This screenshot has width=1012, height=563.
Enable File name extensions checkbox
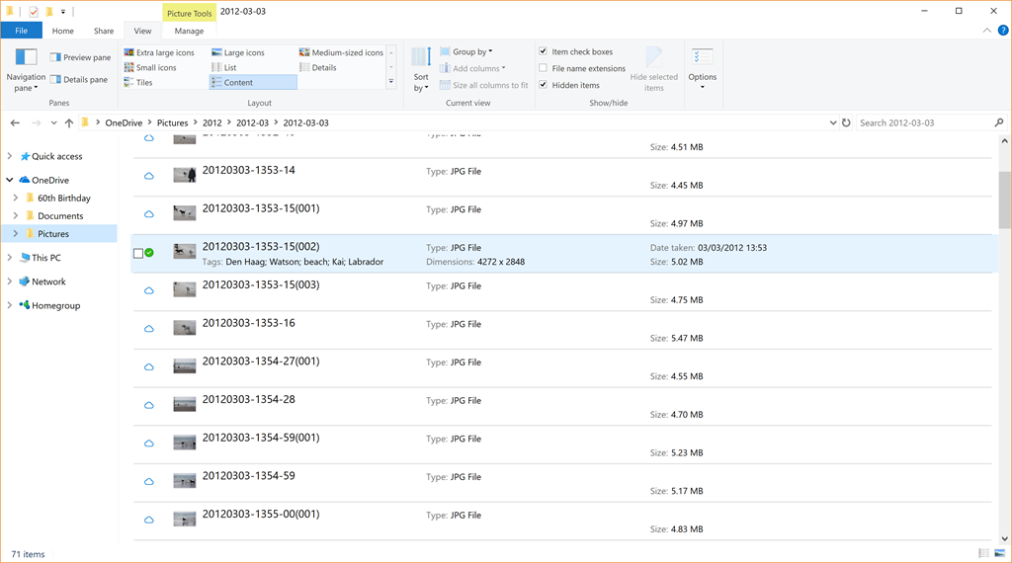(x=544, y=68)
